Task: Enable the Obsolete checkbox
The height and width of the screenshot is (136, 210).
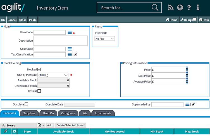Action: point(27,104)
